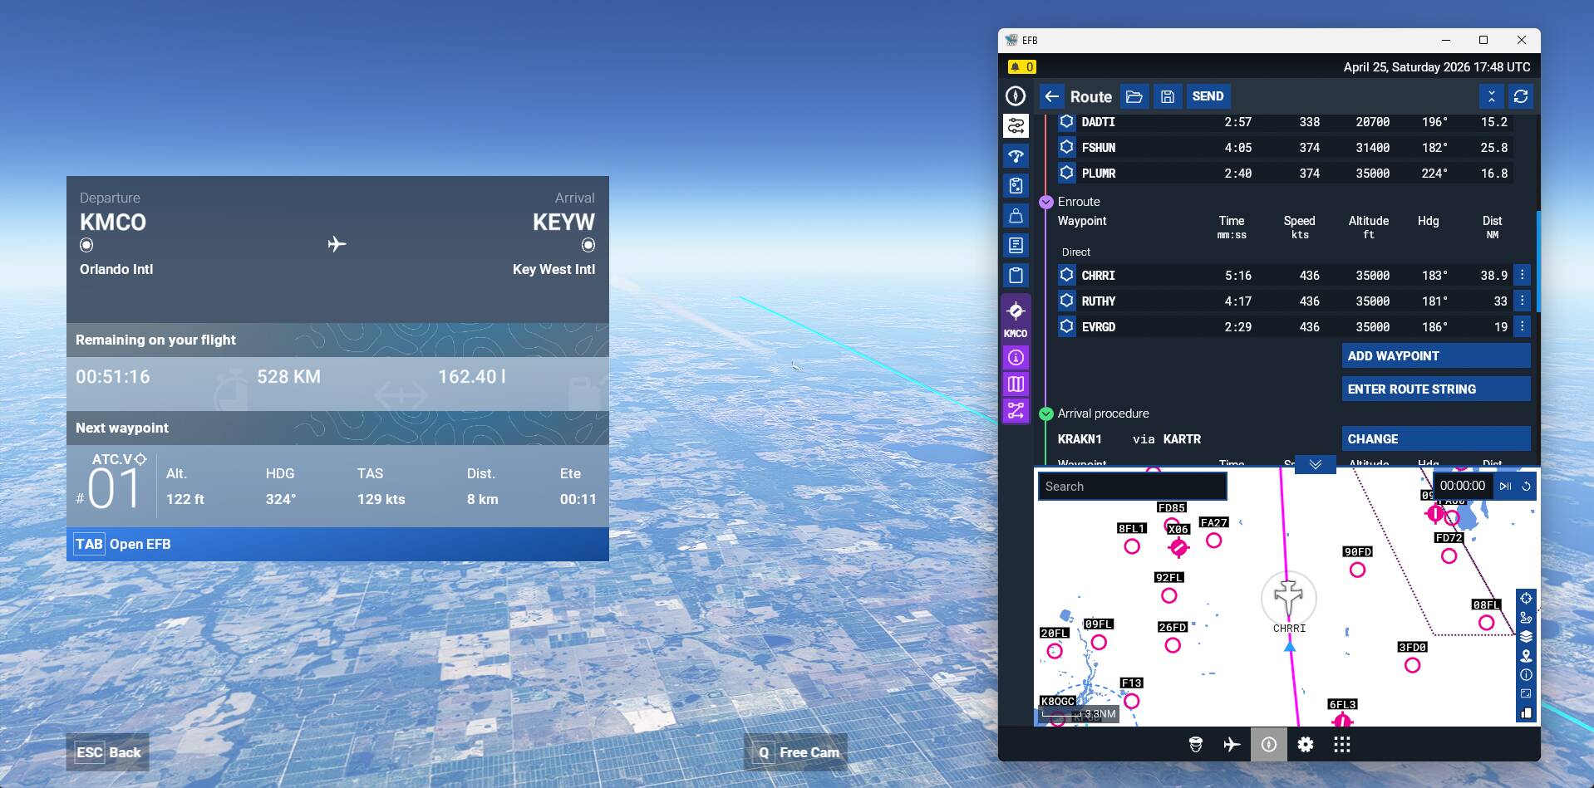Collapse the Enroute section

click(x=1046, y=202)
